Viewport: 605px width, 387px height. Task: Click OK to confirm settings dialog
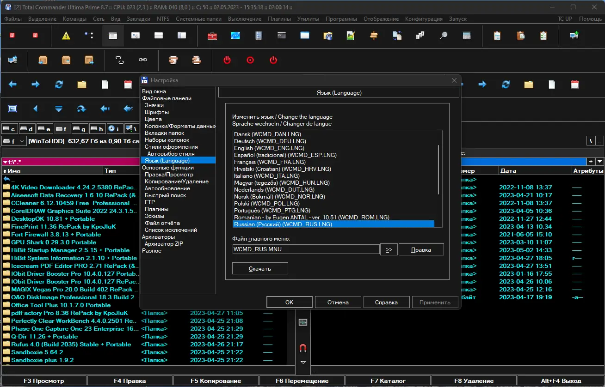(x=289, y=302)
